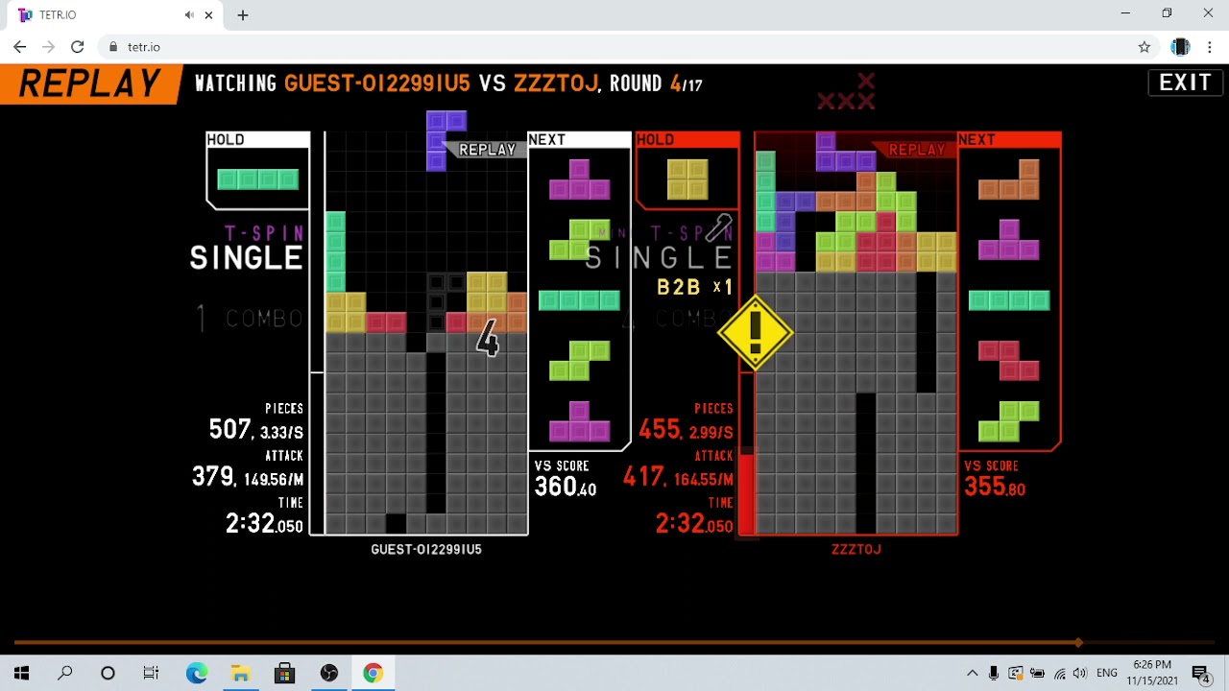Switch the ENG input language
This screenshot has width=1229, height=691.
pos(1106,673)
